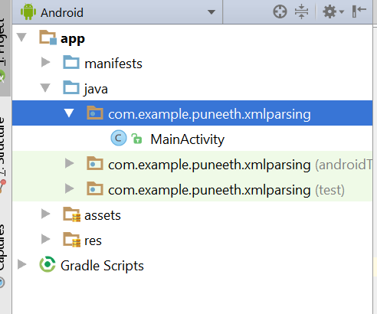Select the Gradle Scripts label
Image resolution: width=377 pixels, height=314 pixels.
click(x=102, y=266)
